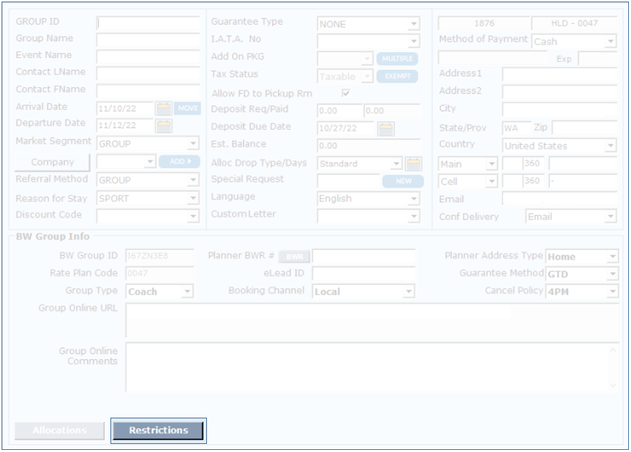Click into the GROUP ID field
Viewport: 631px width, 452px height.
click(148, 23)
